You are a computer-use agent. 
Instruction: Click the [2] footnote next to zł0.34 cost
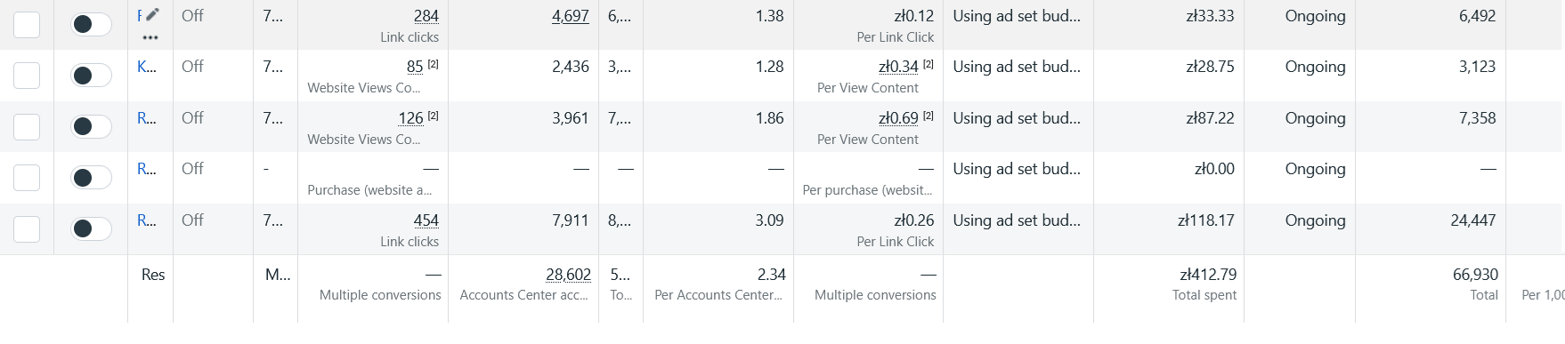click(928, 65)
